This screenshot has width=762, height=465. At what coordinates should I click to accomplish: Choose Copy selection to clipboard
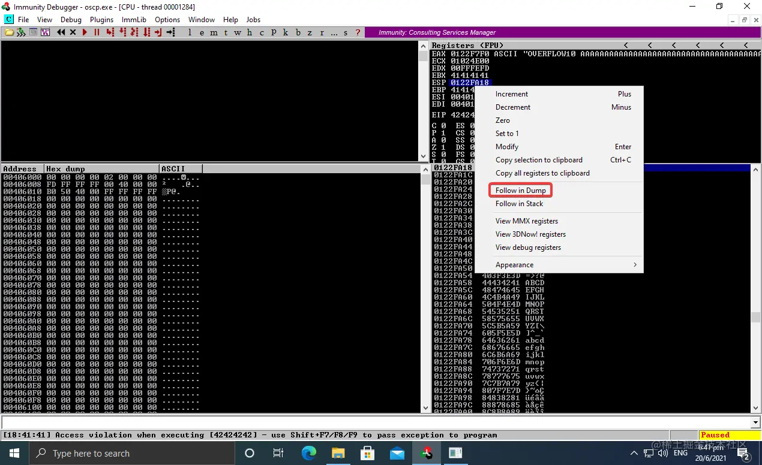click(539, 160)
